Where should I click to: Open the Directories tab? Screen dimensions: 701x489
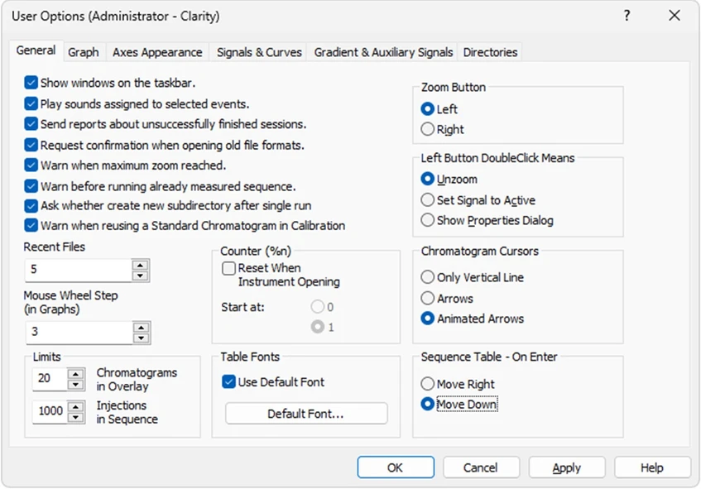tap(490, 51)
